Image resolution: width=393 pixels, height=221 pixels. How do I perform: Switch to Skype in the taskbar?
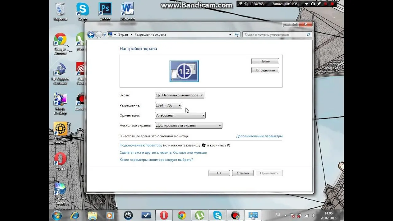[217, 215]
